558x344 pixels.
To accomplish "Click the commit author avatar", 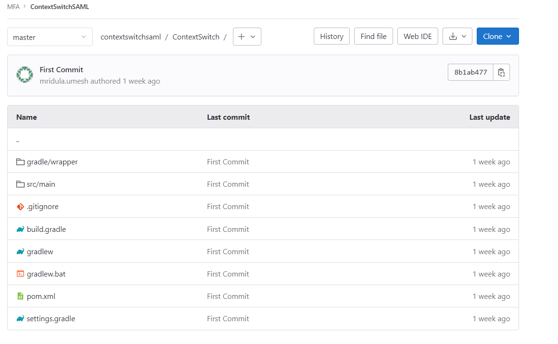I will pos(24,75).
